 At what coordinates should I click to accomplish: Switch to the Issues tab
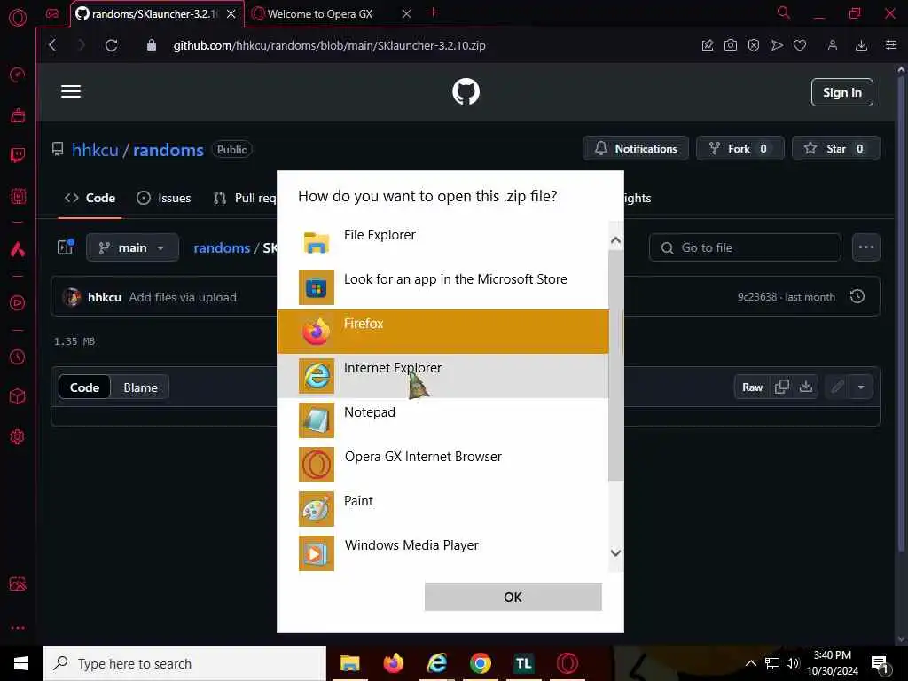tap(164, 198)
